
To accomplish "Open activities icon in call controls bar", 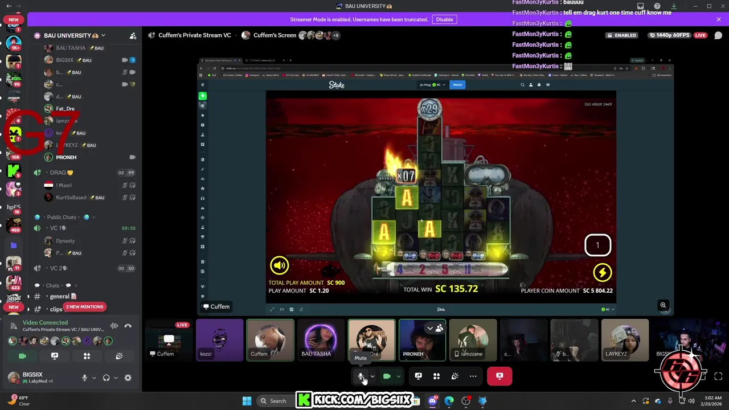I will [436, 376].
